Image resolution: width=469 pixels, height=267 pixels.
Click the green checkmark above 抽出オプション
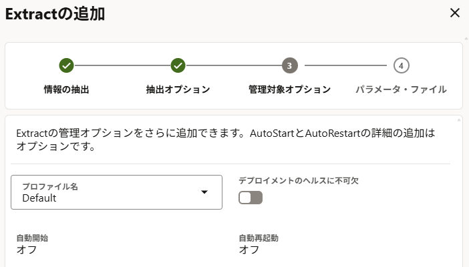(178, 65)
